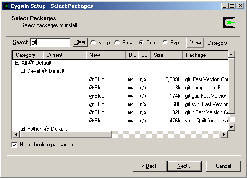Click the cycle icon next to Devel Default
247x178 pixels.
pyautogui.click(x=44, y=71)
